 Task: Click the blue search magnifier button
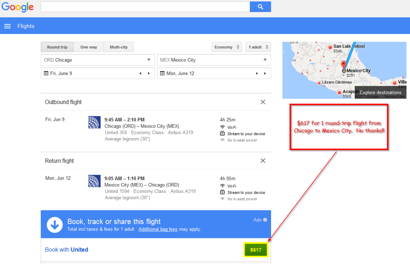tap(260, 7)
